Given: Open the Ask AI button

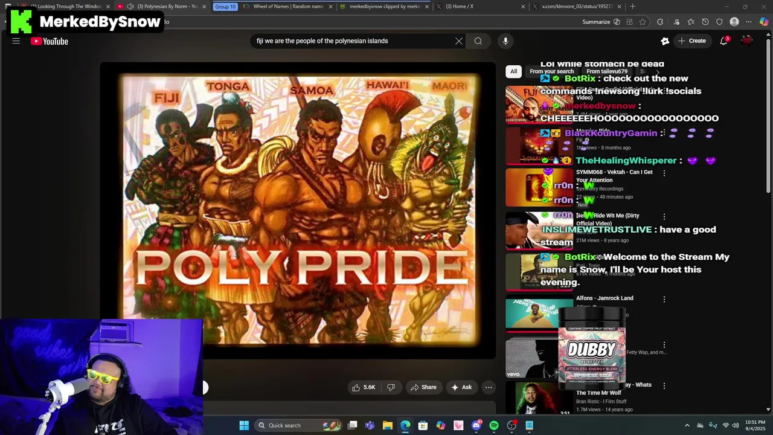Looking at the screenshot, I should click(x=461, y=387).
